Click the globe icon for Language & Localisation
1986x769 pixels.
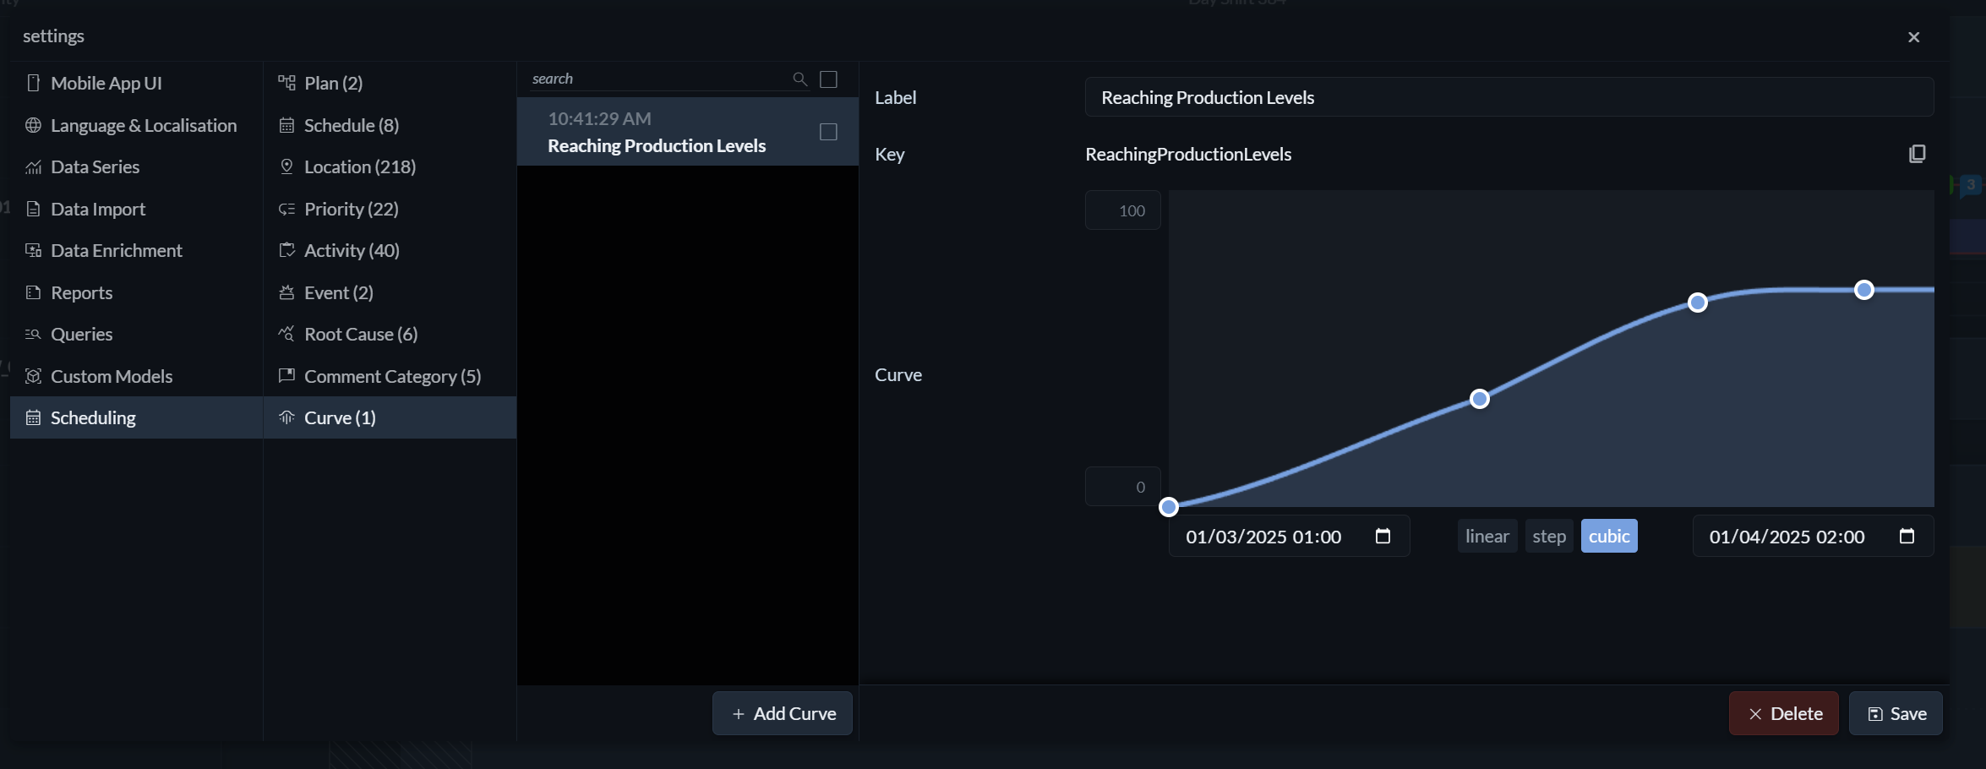click(34, 125)
